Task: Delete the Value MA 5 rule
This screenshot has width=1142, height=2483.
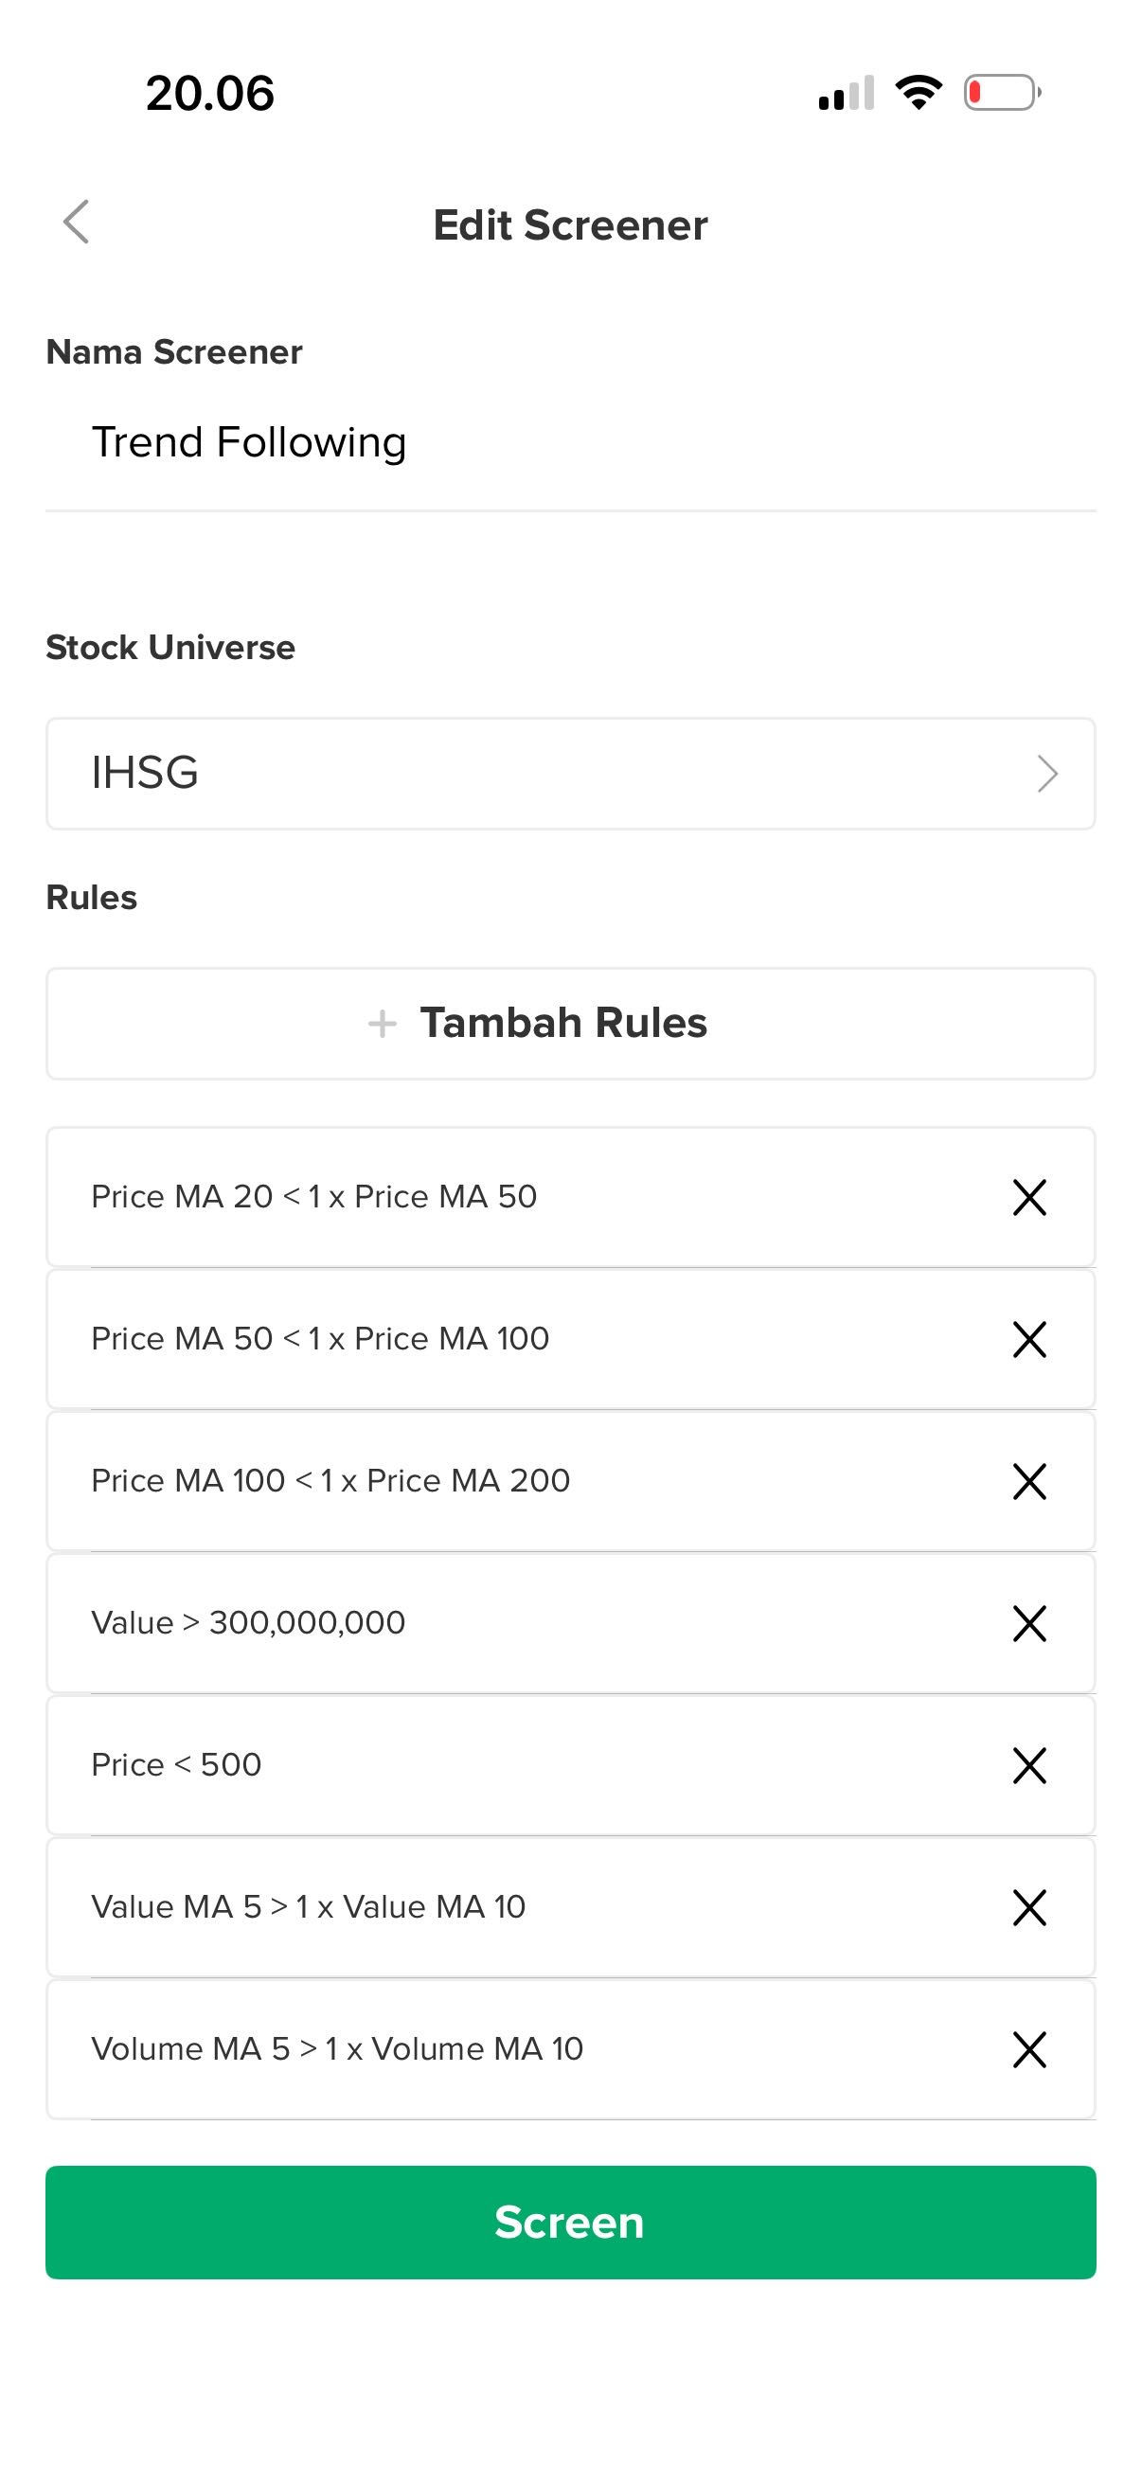Action: 1029,1907
